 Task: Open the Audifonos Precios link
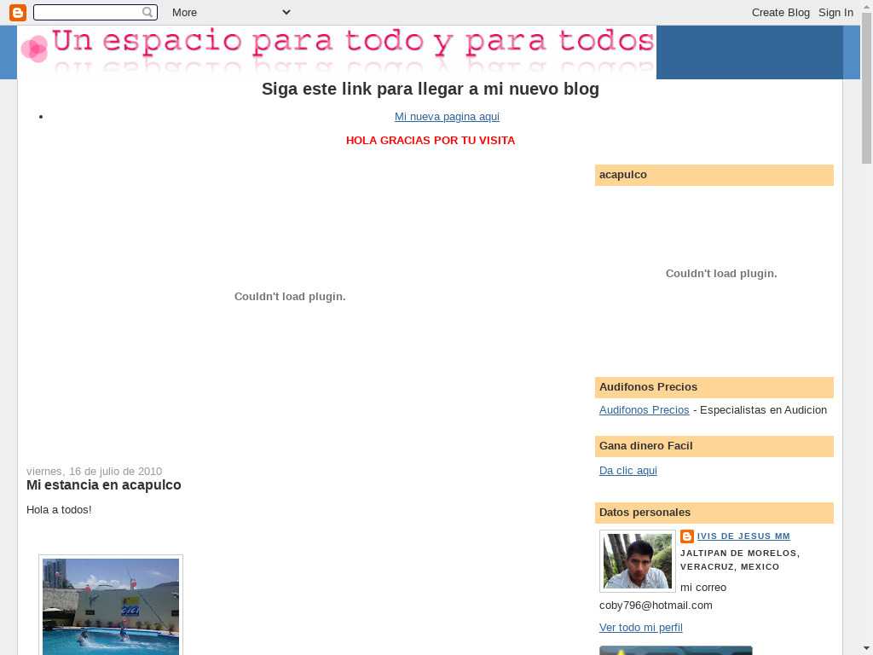click(x=644, y=410)
